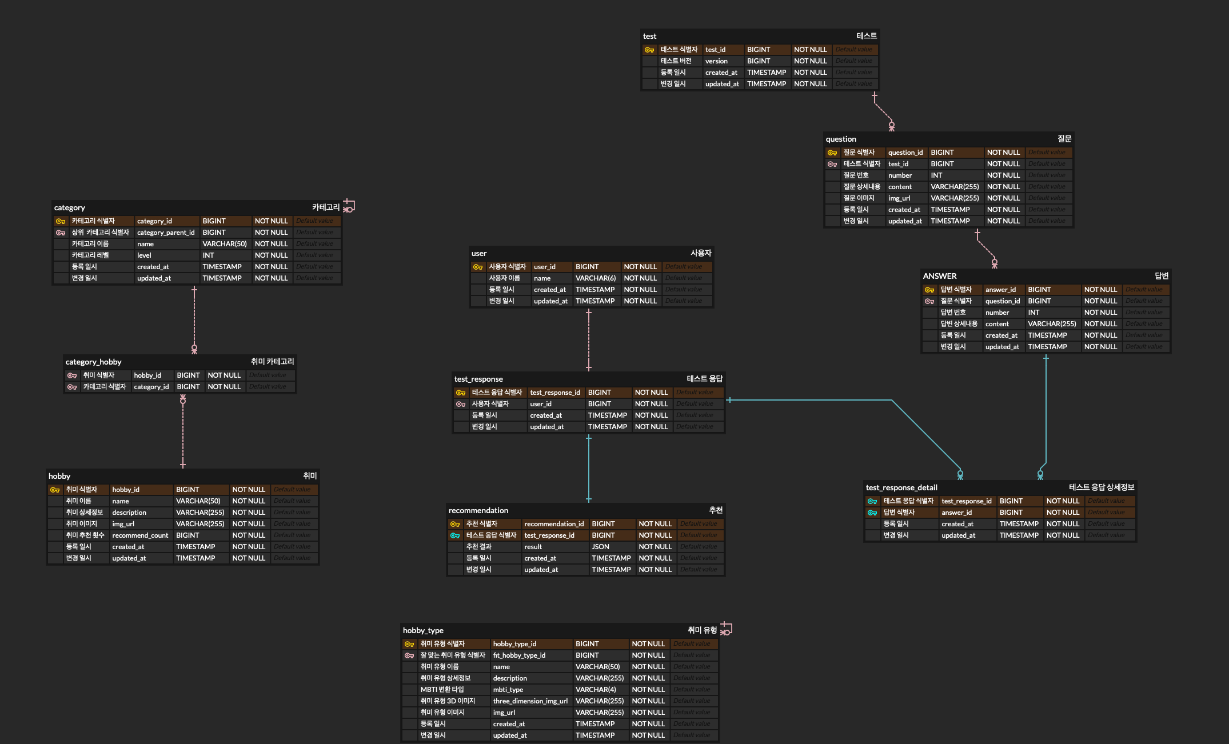1229x744 pixels.
Task: Select the self-relation icon on the hobby_type table
Action: pos(726,629)
